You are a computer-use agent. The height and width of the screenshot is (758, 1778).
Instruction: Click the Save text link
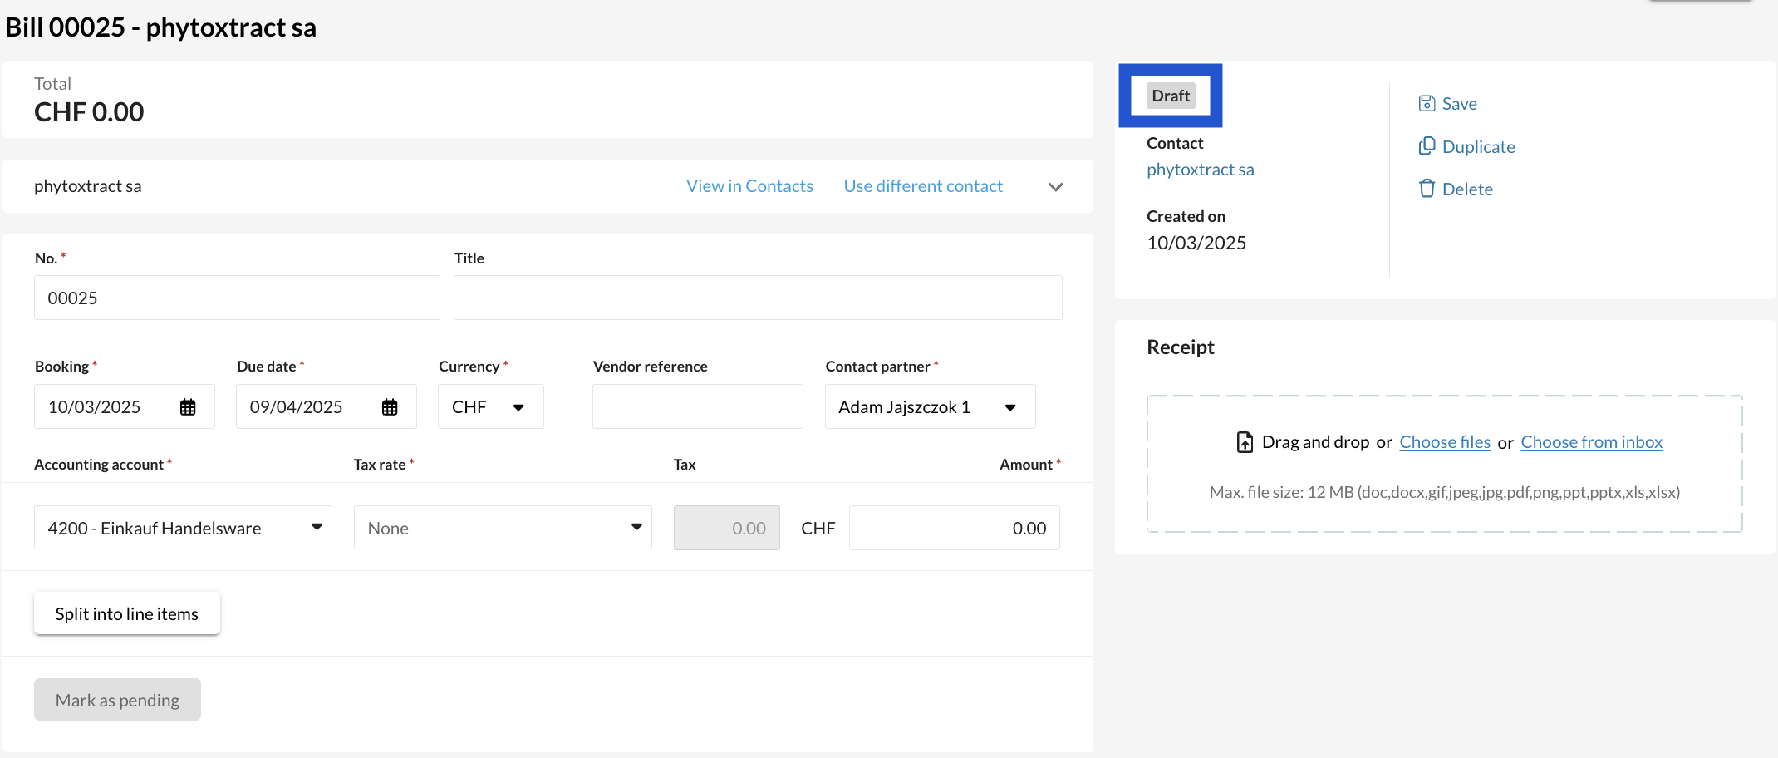(x=1460, y=104)
